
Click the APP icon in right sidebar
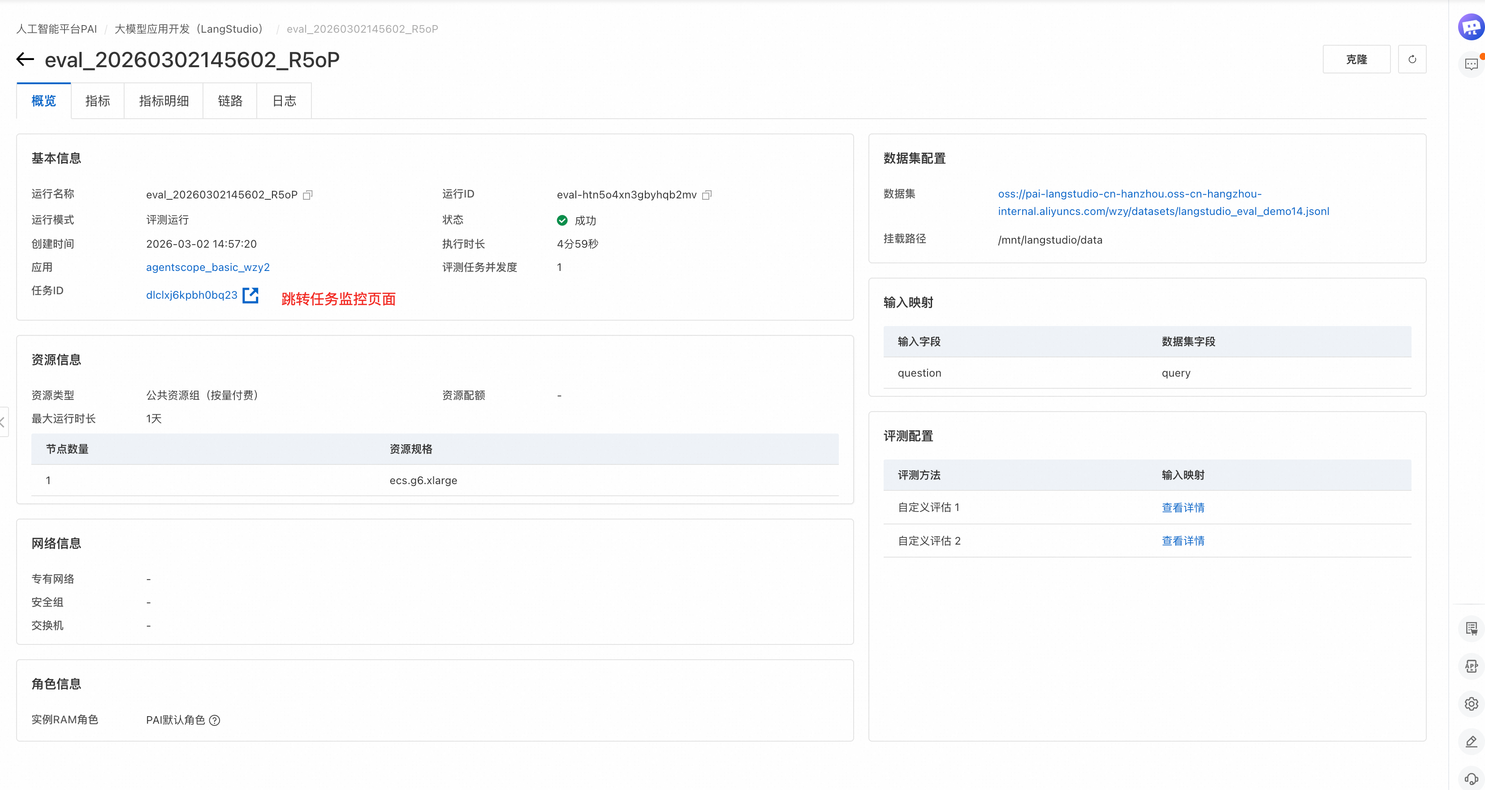click(x=1471, y=666)
